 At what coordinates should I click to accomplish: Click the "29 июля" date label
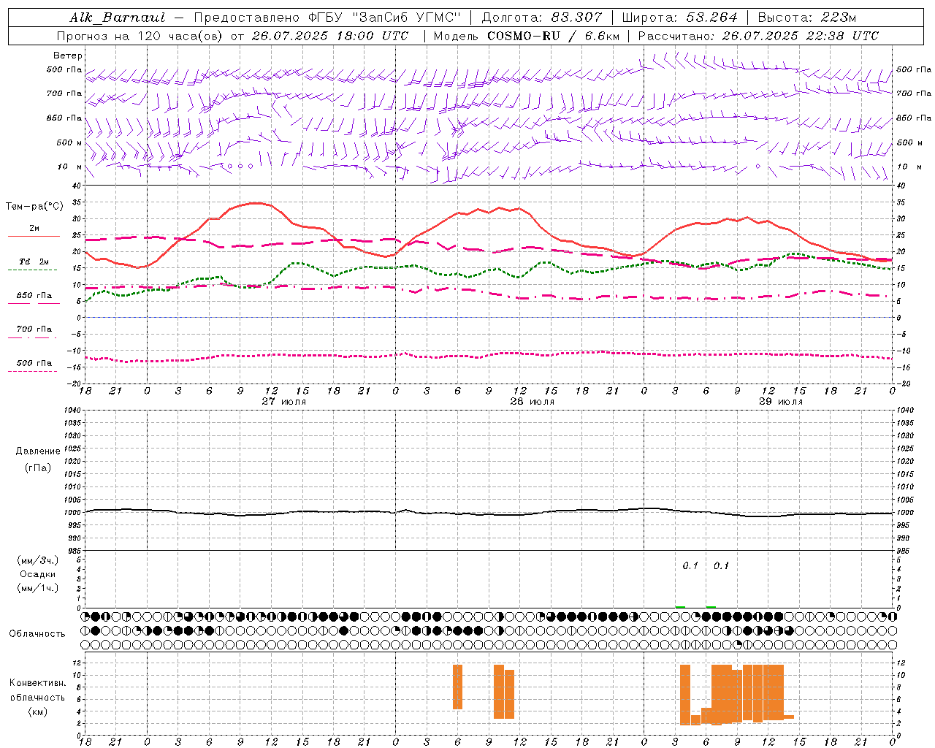click(x=780, y=401)
